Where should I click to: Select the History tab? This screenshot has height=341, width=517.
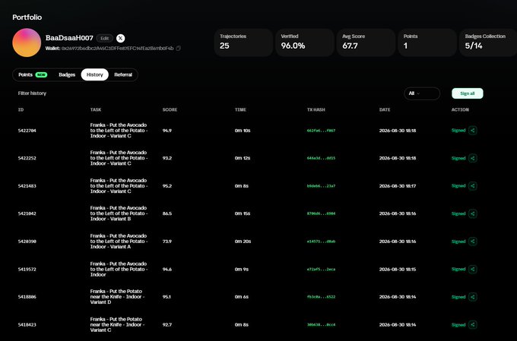tap(94, 74)
